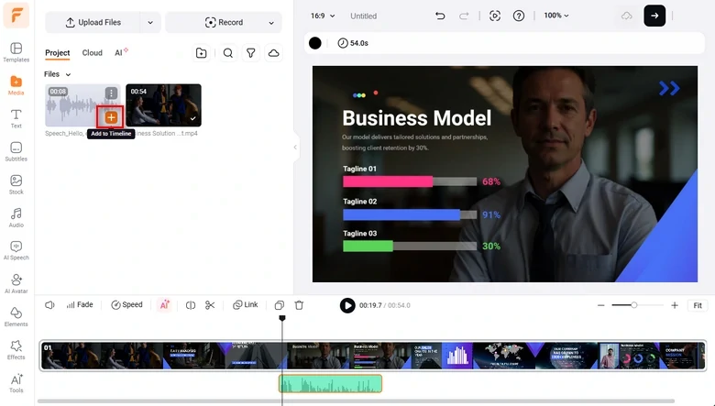
Task: Open the Templates sidebar panel
Action: pyautogui.click(x=16, y=52)
